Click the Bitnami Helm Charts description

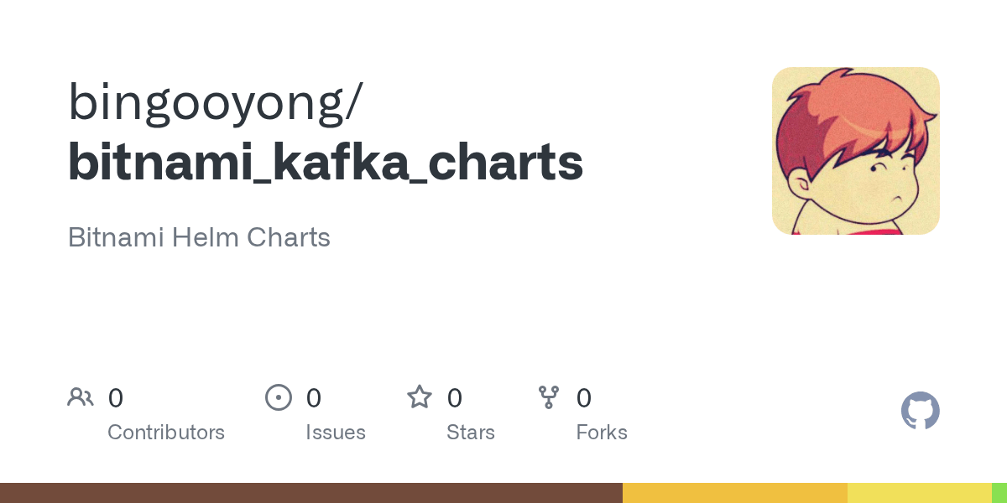[199, 237]
